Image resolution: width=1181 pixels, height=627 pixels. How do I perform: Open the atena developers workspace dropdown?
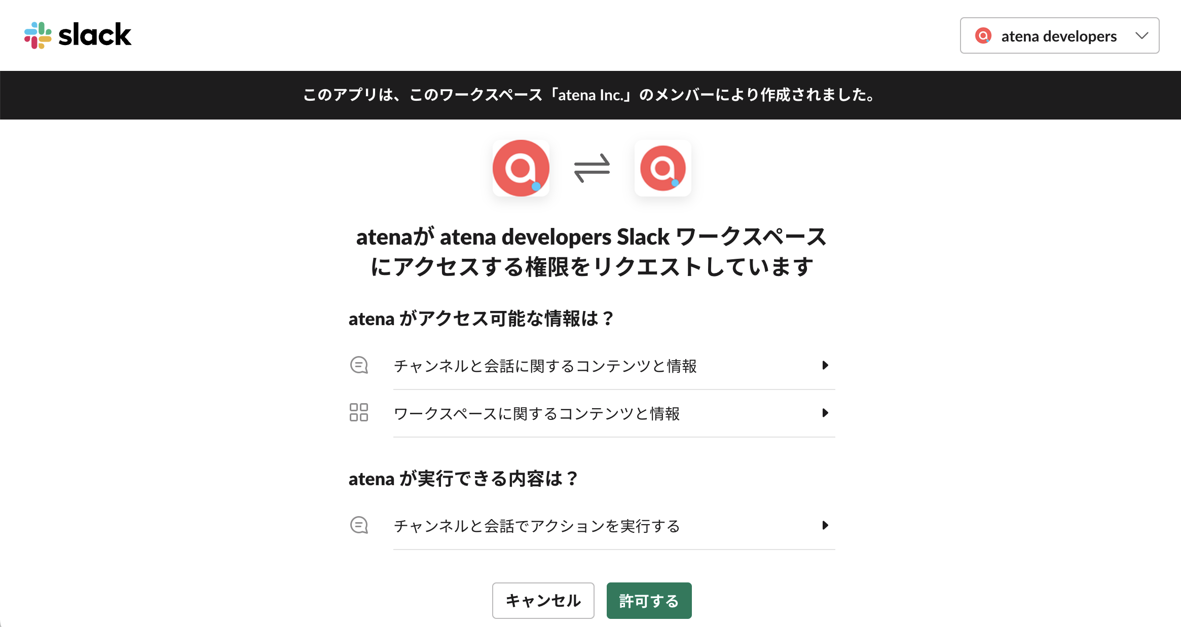(1059, 35)
